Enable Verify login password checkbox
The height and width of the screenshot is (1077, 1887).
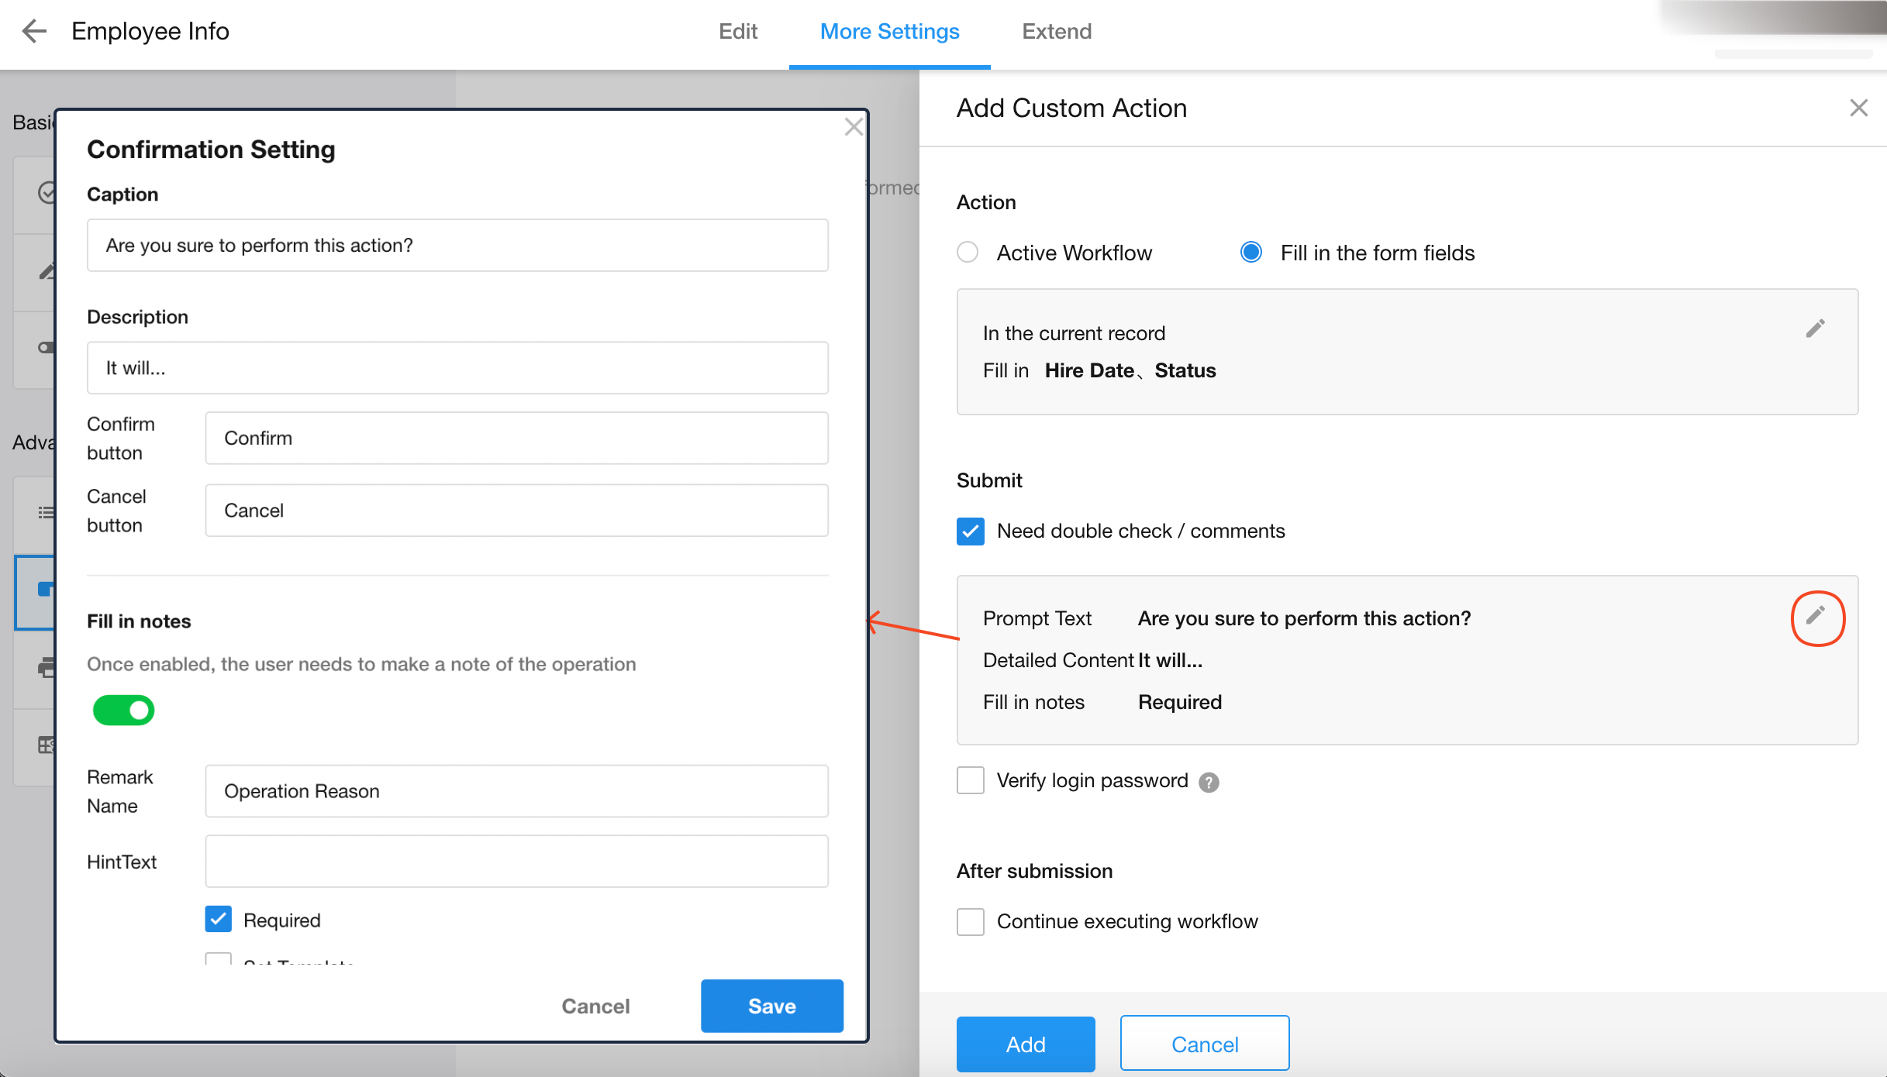point(971,781)
